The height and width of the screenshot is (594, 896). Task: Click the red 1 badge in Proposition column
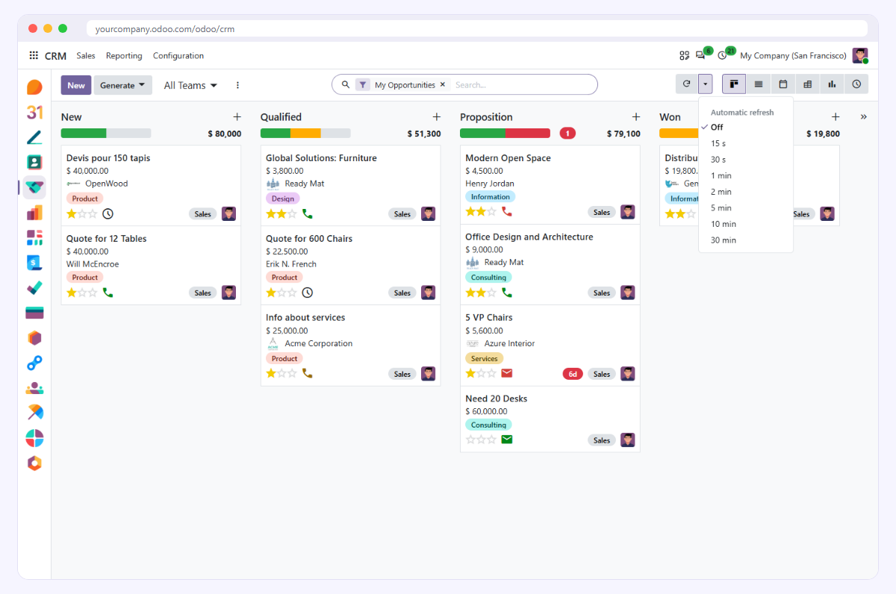(x=567, y=134)
